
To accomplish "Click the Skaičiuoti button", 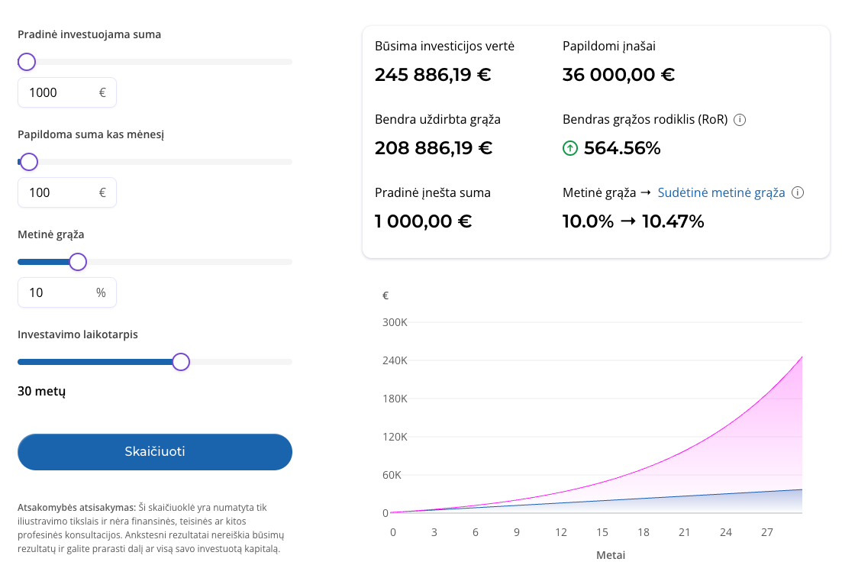I will click(x=155, y=451).
